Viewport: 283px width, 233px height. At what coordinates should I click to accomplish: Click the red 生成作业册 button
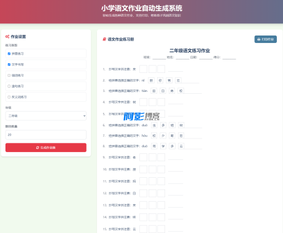pyautogui.click(x=46, y=148)
